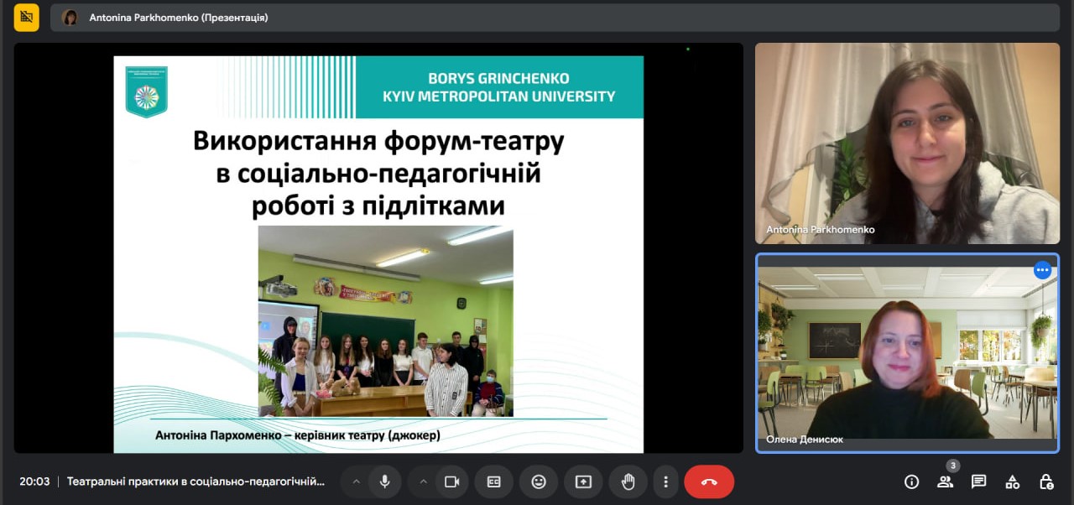Open the activities panel
This screenshot has height=505, width=1074.
[x=1012, y=482]
